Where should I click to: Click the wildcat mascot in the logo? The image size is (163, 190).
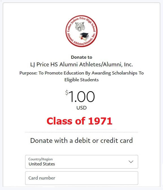click(80, 27)
